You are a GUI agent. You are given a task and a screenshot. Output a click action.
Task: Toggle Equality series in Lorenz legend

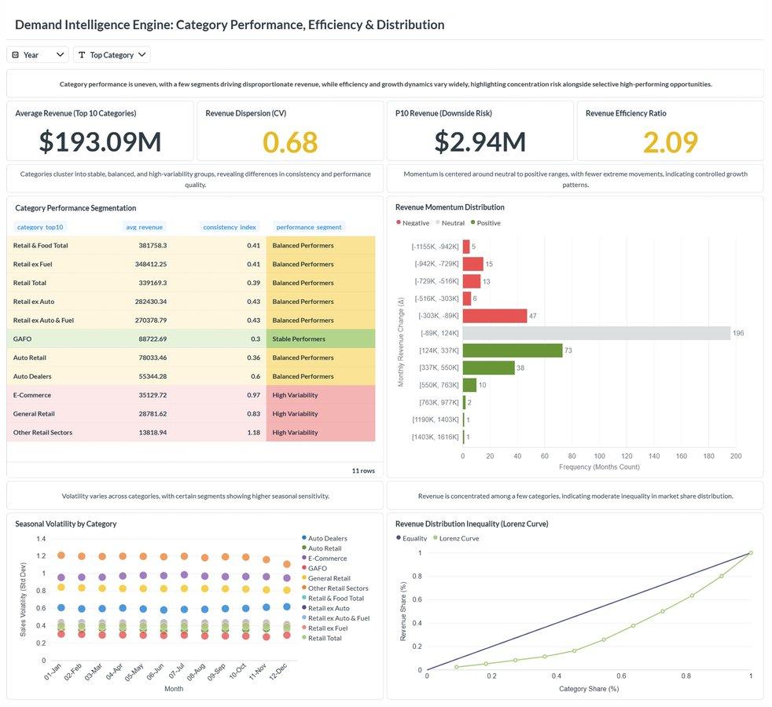[412, 538]
